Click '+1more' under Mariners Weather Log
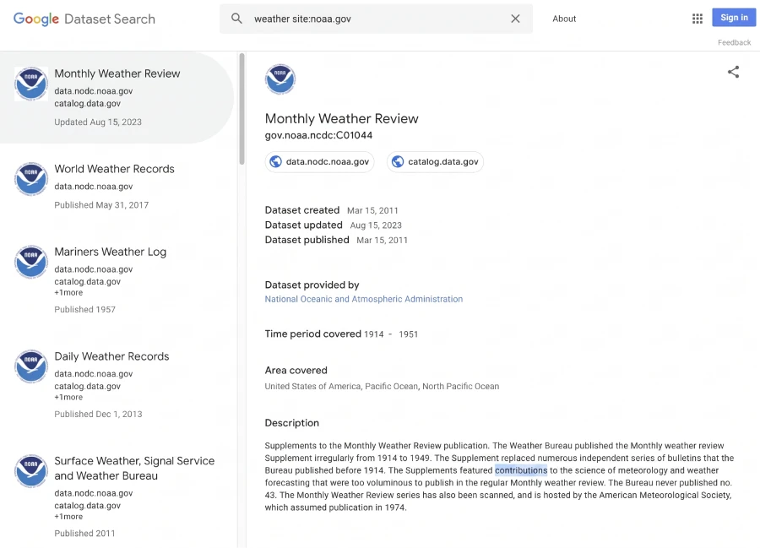This screenshot has height=548, width=760. coord(68,293)
